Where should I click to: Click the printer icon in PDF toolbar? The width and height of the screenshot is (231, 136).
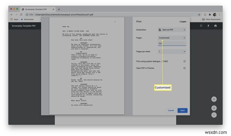(215, 26)
